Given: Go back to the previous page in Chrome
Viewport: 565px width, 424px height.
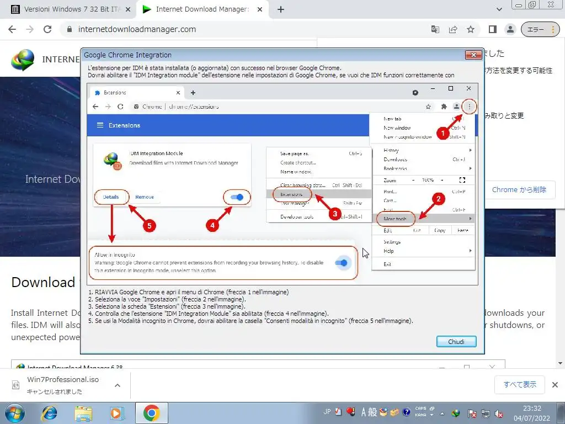Looking at the screenshot, I should [12, 29].
